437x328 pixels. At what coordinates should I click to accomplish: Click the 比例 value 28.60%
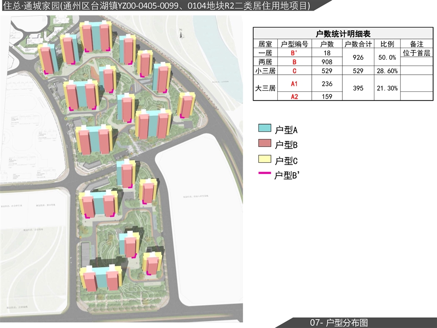387,71
